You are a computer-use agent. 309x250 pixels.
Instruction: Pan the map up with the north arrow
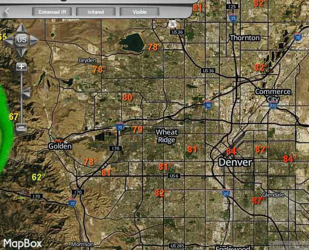(21, 28)
